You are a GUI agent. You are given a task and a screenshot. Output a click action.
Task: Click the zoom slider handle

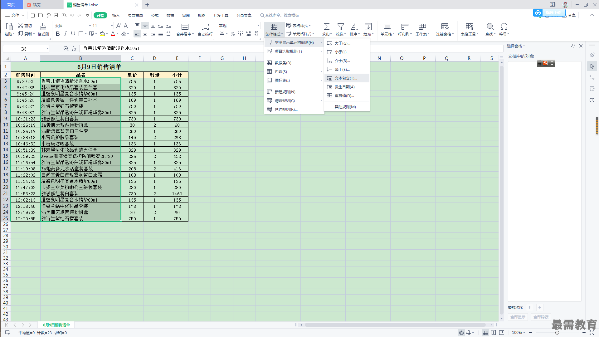557,333
